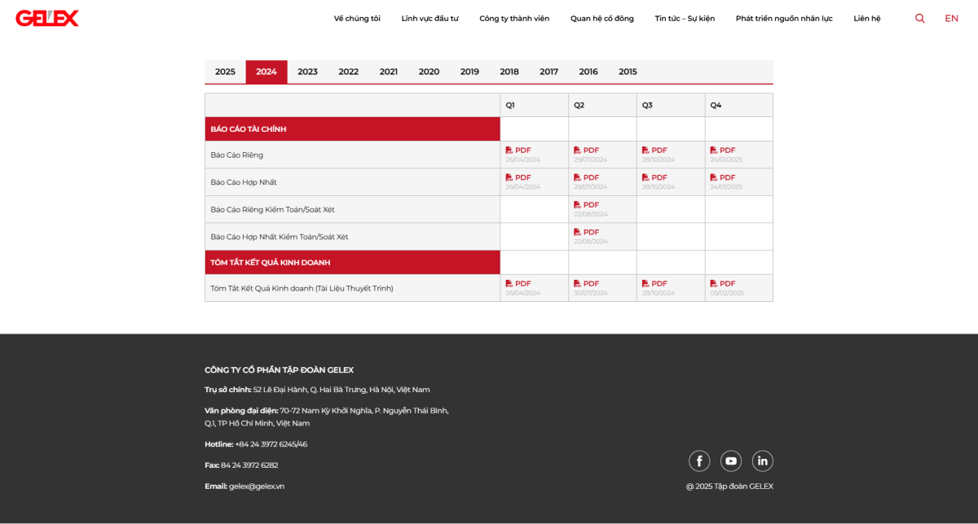Switch language to EN
978x524 pixels.
(x=952, y=18)
